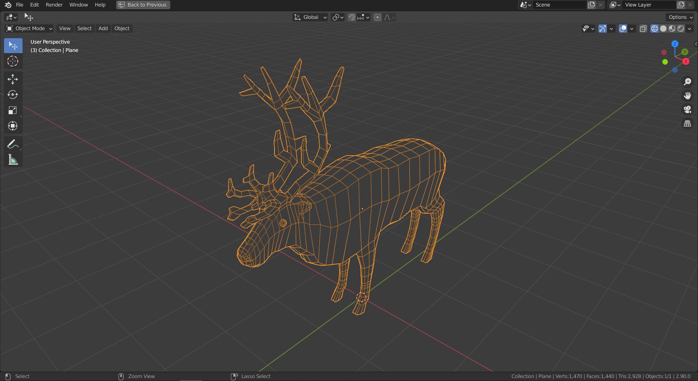Viewport: 698px width, 381px height.
Task: Open the Scene browse dropdown icon
Action: 525,5
